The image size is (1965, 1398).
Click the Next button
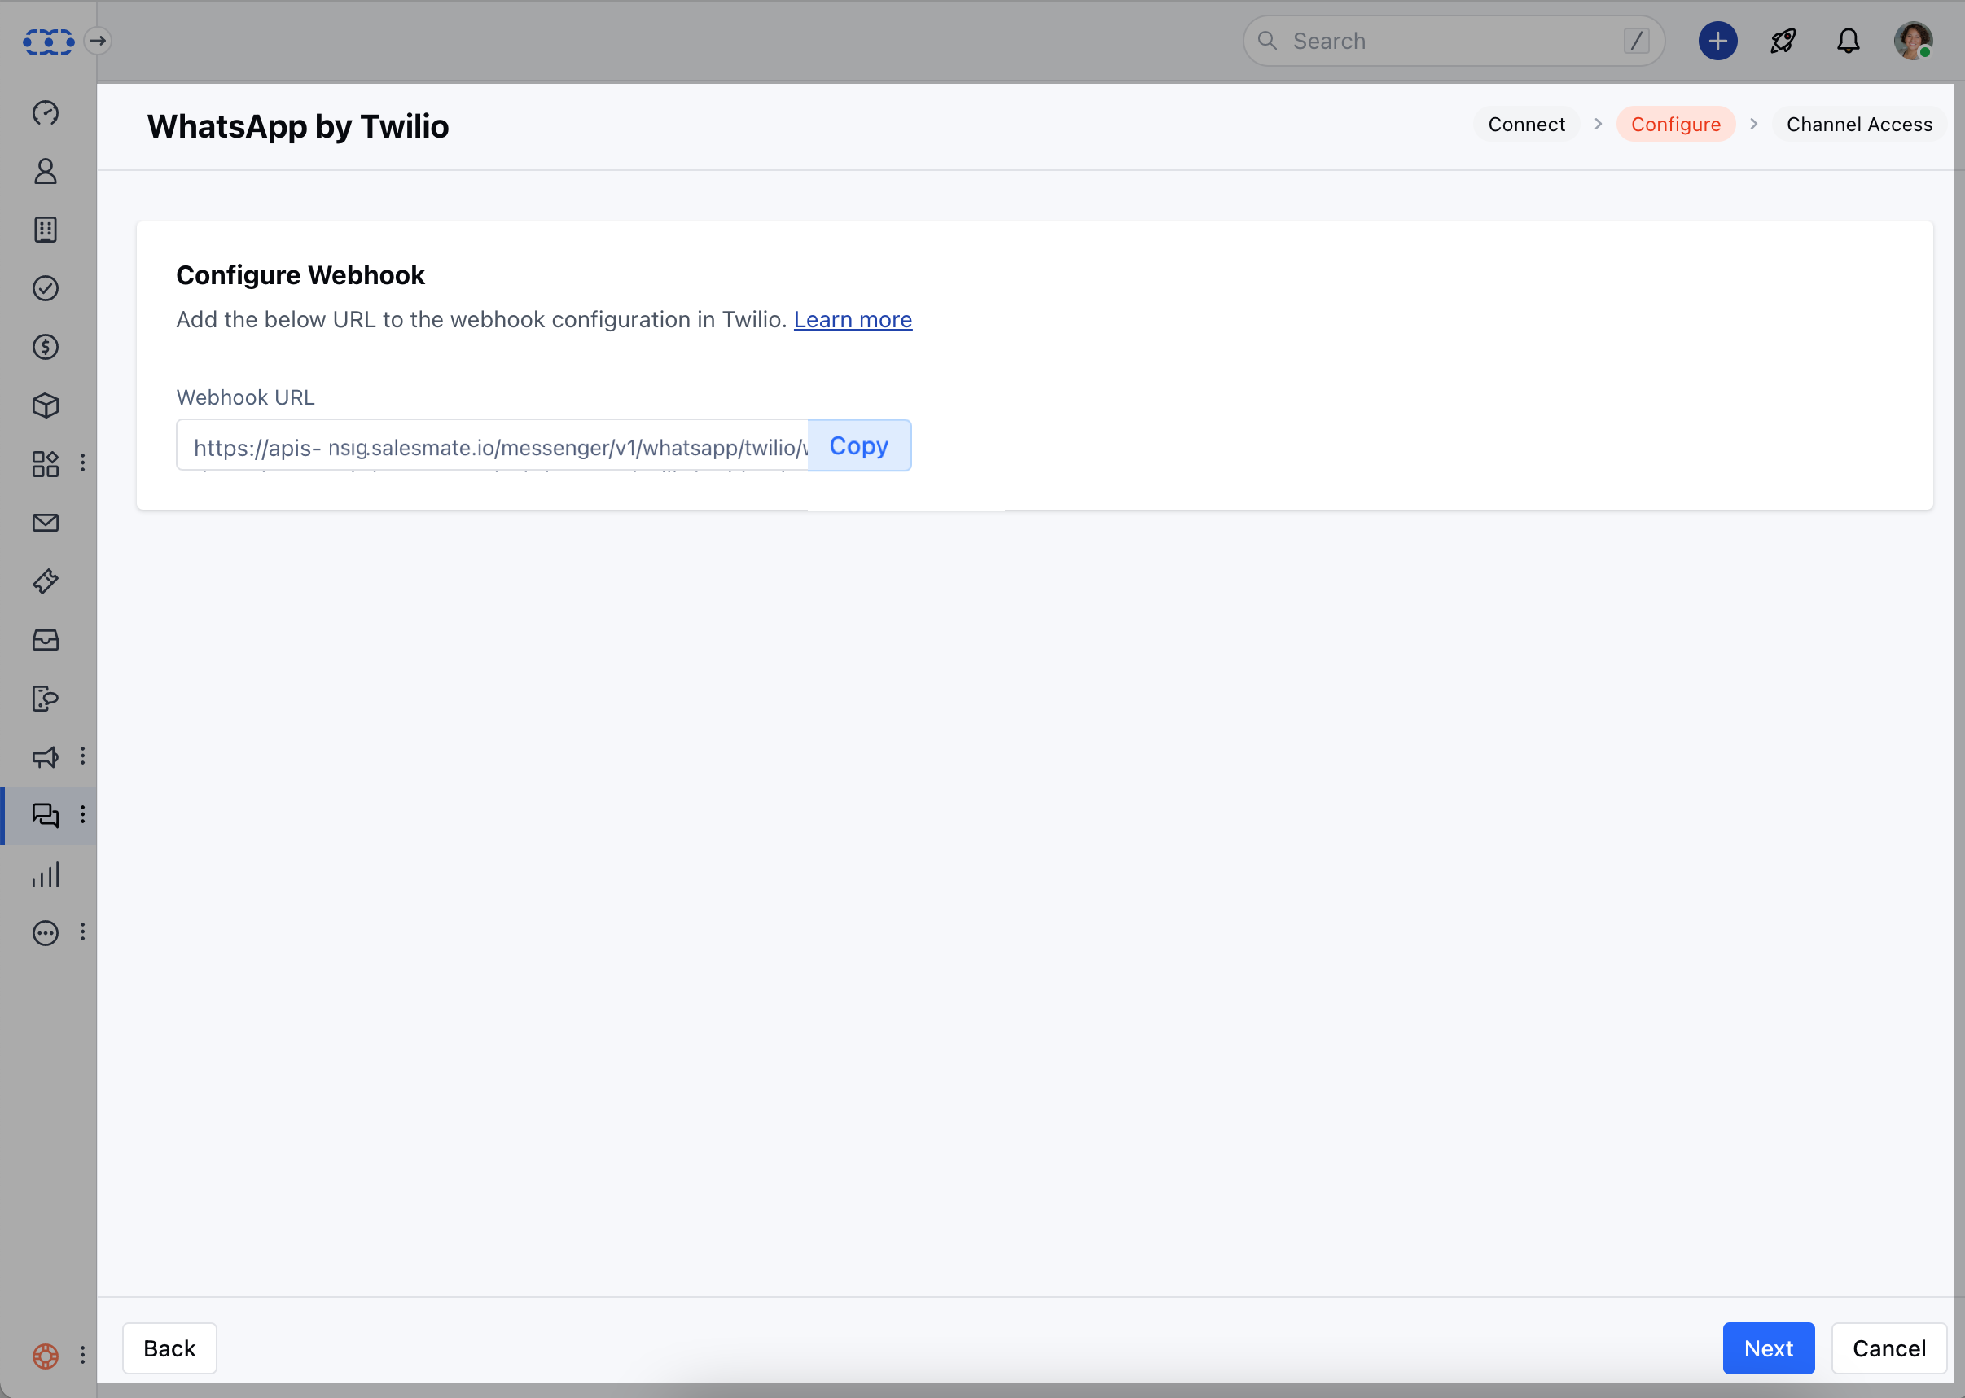(1768, 1349)
